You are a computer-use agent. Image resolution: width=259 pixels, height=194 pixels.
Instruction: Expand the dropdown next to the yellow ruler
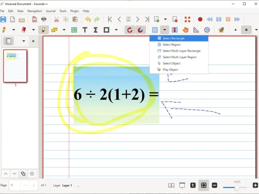64,30
